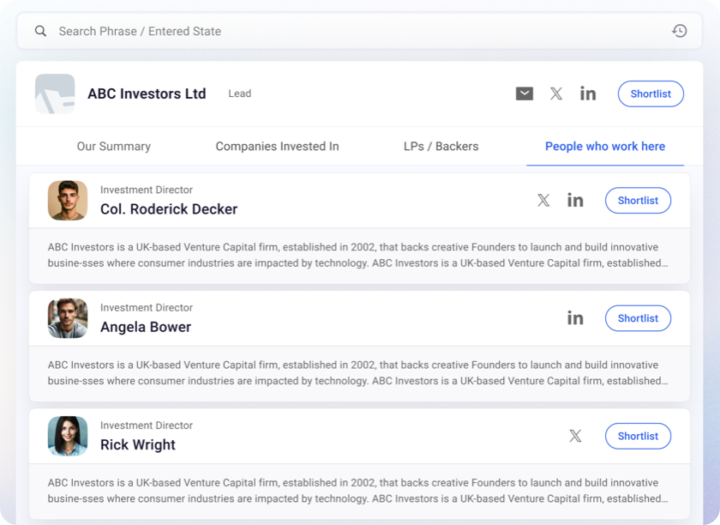Switch to Our Summary tab

[113, 146]
